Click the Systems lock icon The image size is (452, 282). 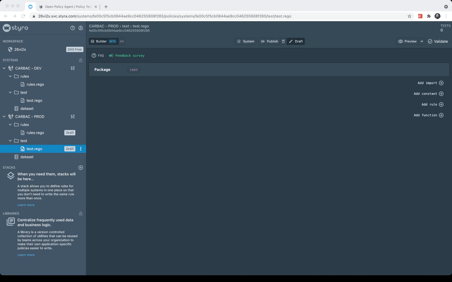[81, 60]
